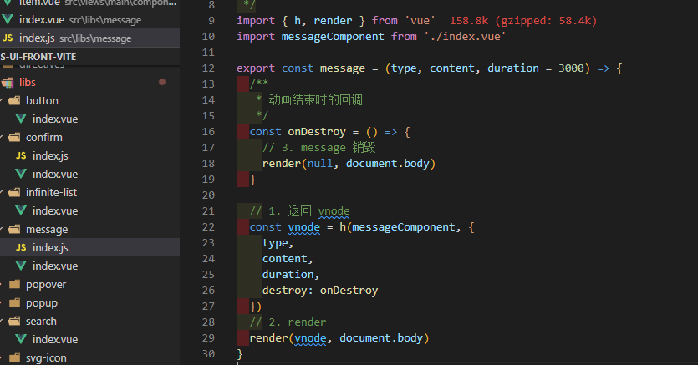698x365 pixels.
Task: Click the popup folder icon
Action: coord(14,302)
